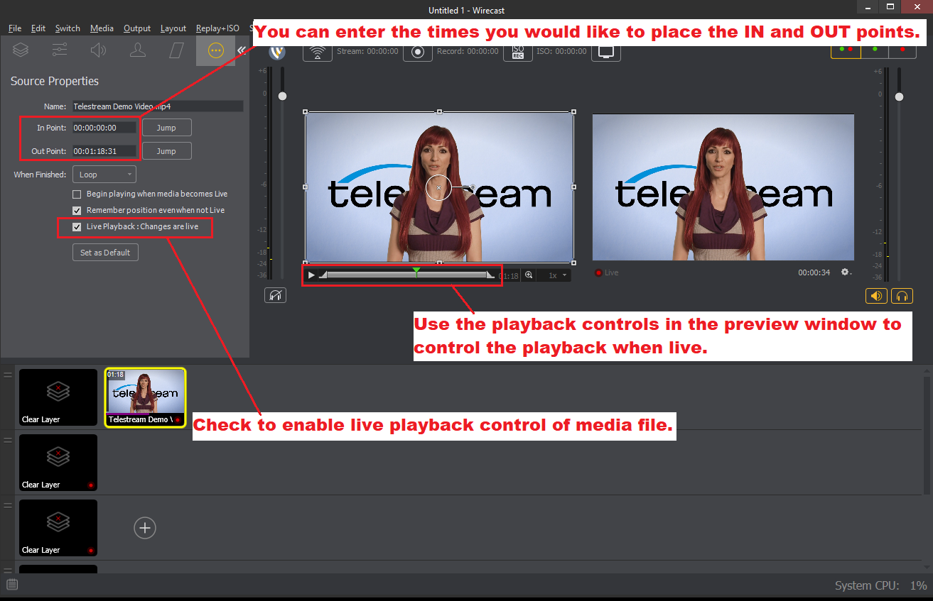Uncheck Remember position even when not Live
The height and width of the screenshot is (601, 933).
point(77,210)
